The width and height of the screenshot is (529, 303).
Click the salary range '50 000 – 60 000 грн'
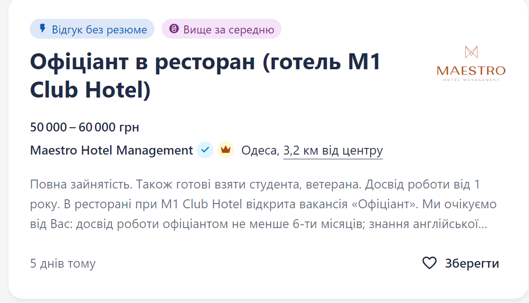point(85,126)
